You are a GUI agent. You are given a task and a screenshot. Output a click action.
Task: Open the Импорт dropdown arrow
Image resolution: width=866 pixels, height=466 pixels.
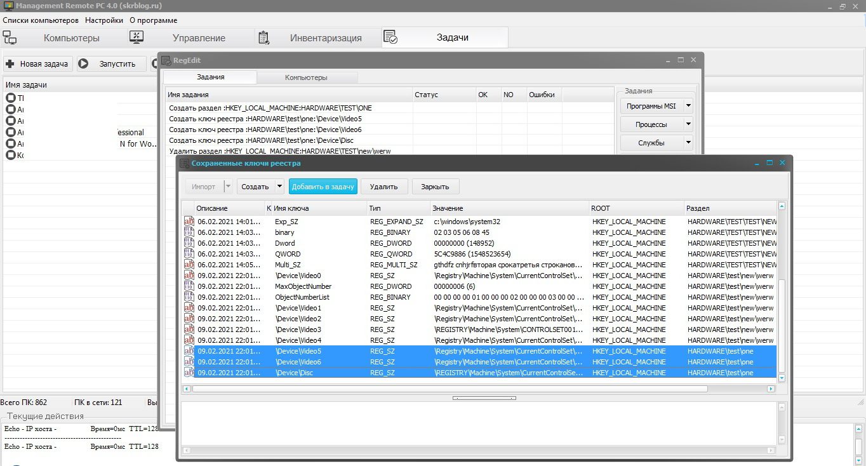(229, 187)
